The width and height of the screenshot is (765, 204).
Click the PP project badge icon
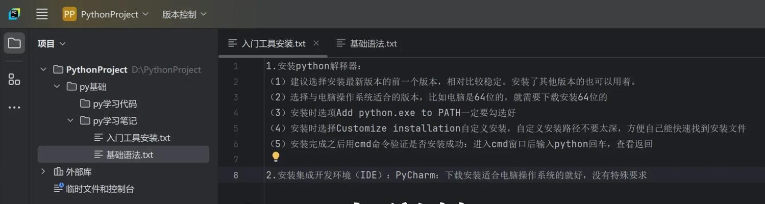(x=69, y=14)
